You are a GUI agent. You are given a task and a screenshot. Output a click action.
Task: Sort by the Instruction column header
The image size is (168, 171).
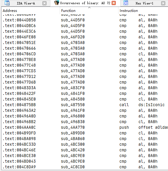click(143, 11)
